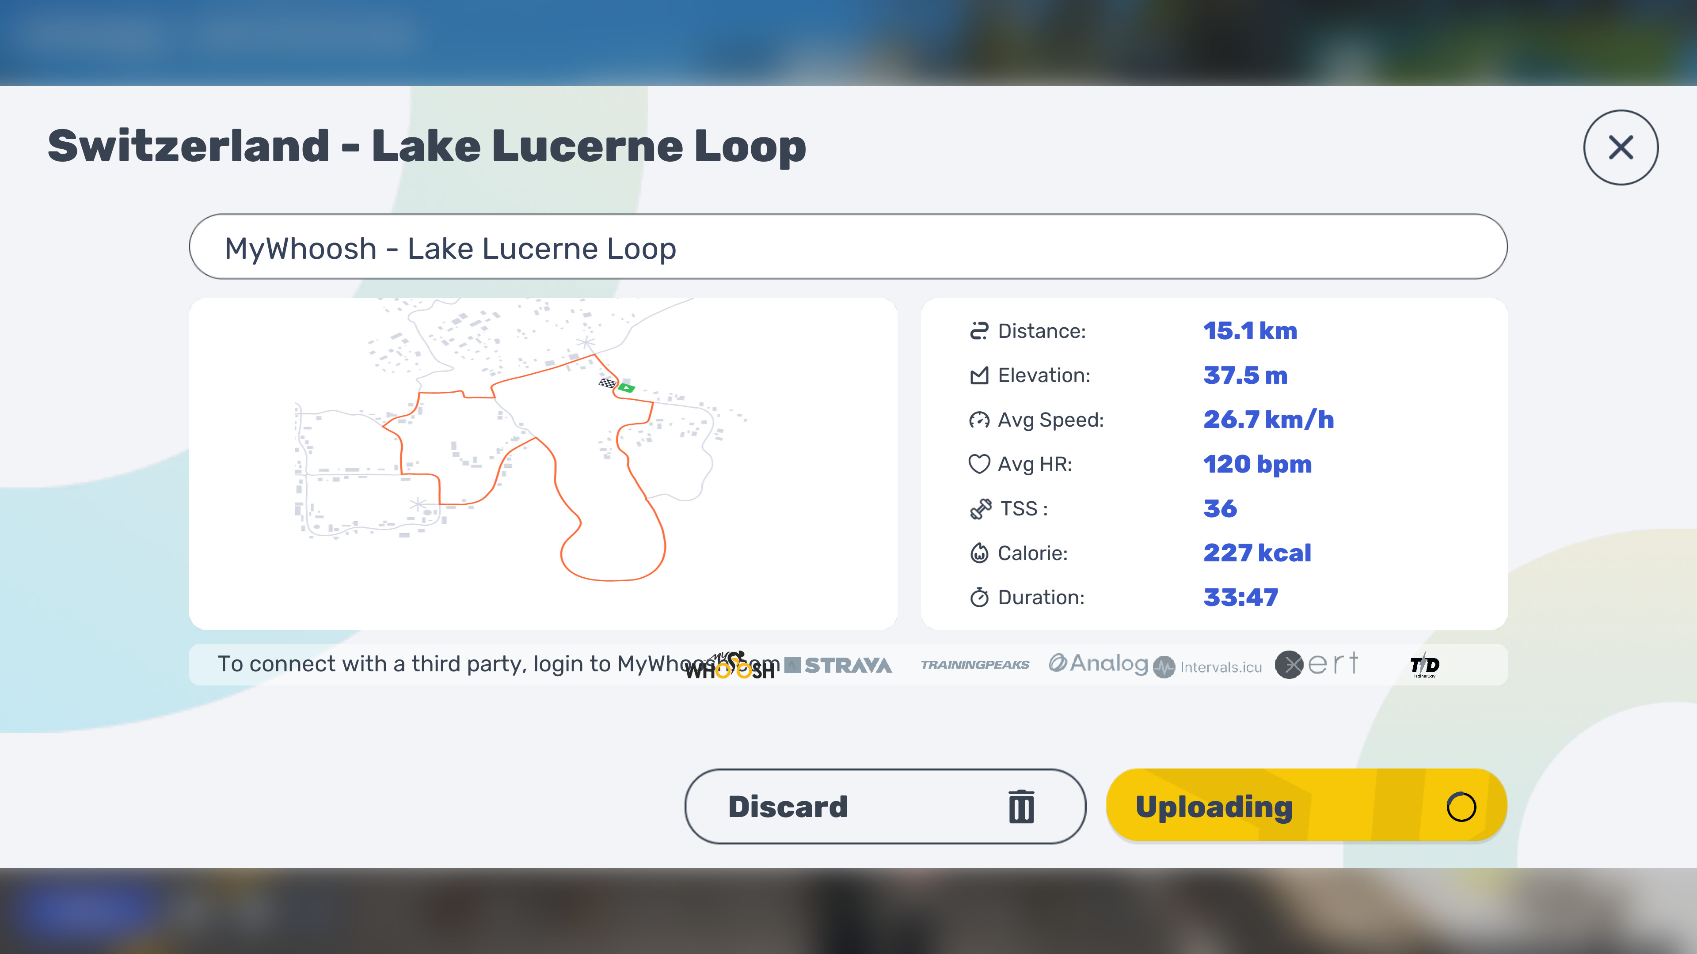Click the TrainerDay logo

pos(1424,666)
